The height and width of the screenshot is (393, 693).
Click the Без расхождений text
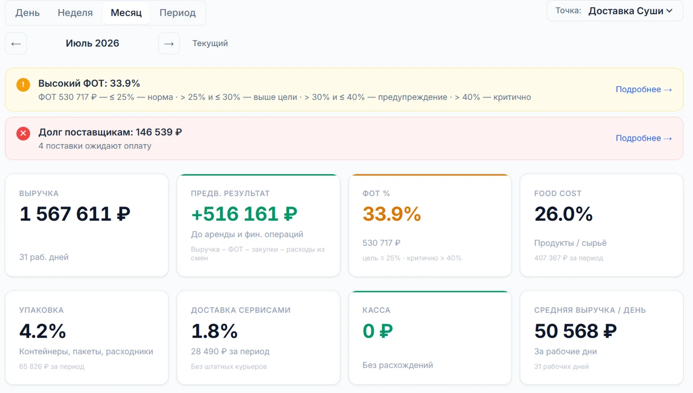pyautogui.click(x=398, y=365)
